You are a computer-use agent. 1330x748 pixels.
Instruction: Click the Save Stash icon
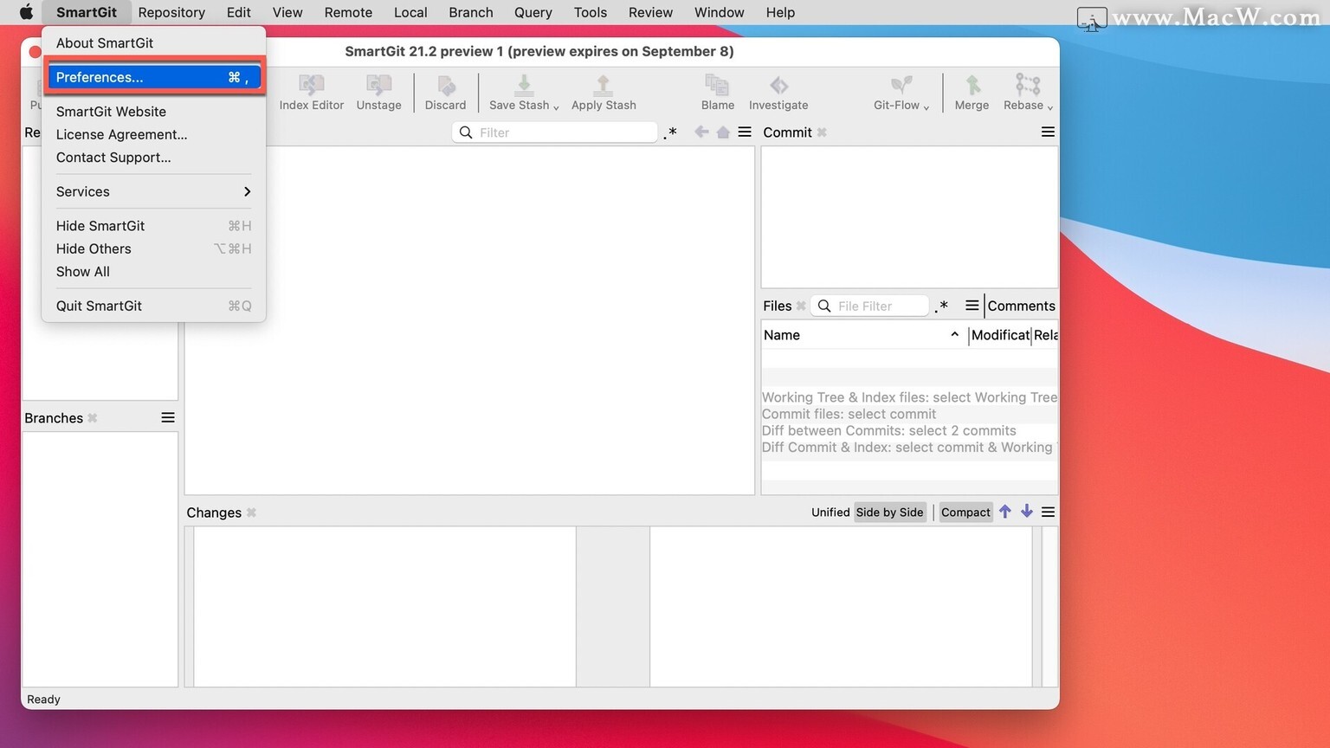[x=524, y=85]
